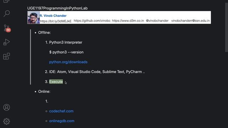This screenshot has height=128, width=228.
Task: Open the Extensions view icon
Action: (6, 56)
